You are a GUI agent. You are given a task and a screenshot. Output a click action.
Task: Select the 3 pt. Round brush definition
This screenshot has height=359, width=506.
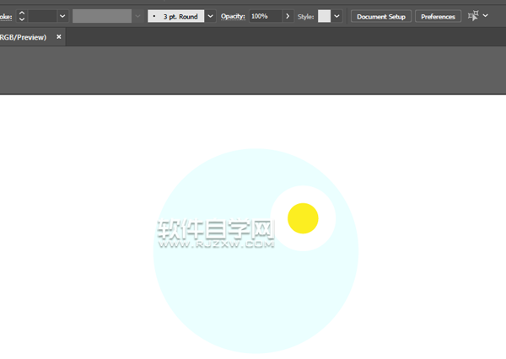point(176,16)
